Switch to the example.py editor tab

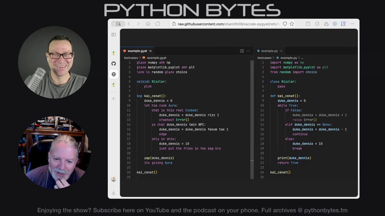(x=269, y=51)
